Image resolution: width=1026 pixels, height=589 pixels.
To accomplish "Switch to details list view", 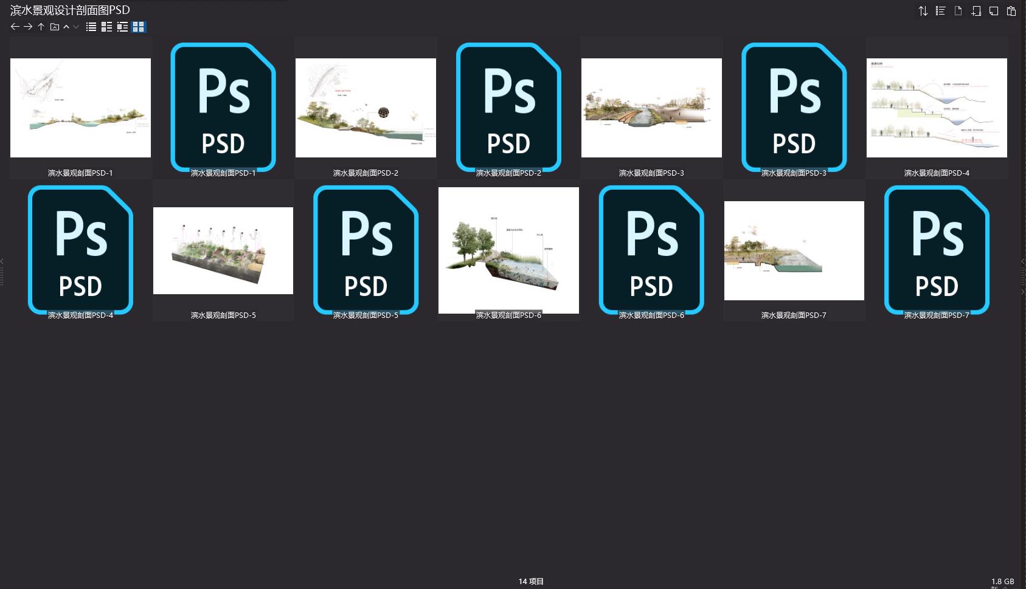I will click(106, 27).
